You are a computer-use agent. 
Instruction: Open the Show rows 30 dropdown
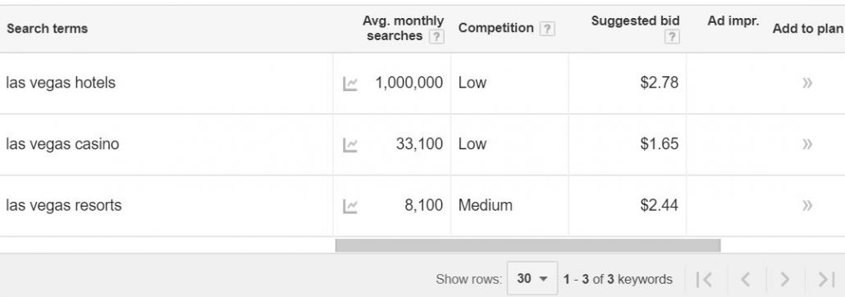coord(532,279)
